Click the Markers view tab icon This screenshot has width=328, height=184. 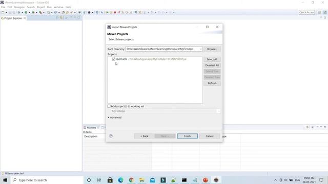click(x=85, y=127)
